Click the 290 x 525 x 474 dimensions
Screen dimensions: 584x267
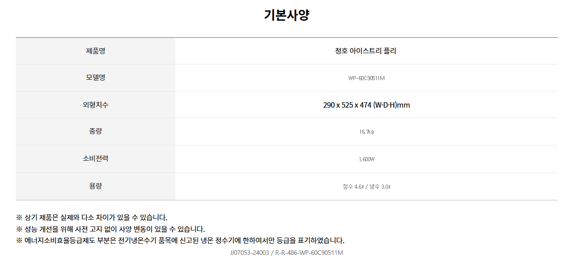[347, 105]
